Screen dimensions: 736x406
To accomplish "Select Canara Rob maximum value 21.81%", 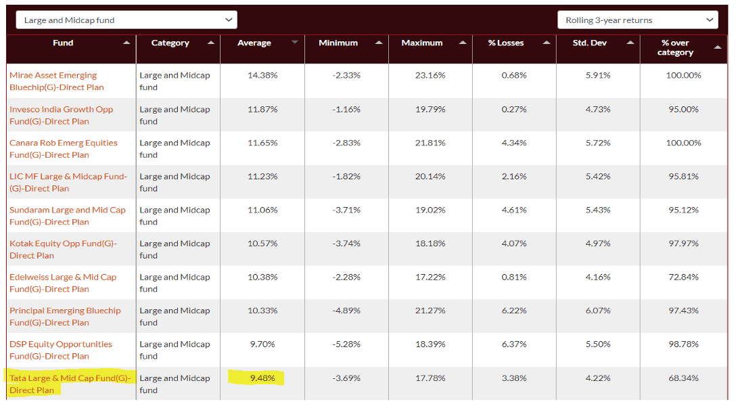I will click(x=430, y=143).
